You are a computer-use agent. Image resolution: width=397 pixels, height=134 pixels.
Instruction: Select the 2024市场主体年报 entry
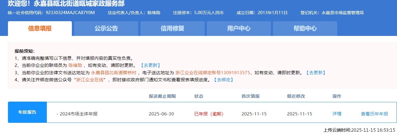click(77, 114)
